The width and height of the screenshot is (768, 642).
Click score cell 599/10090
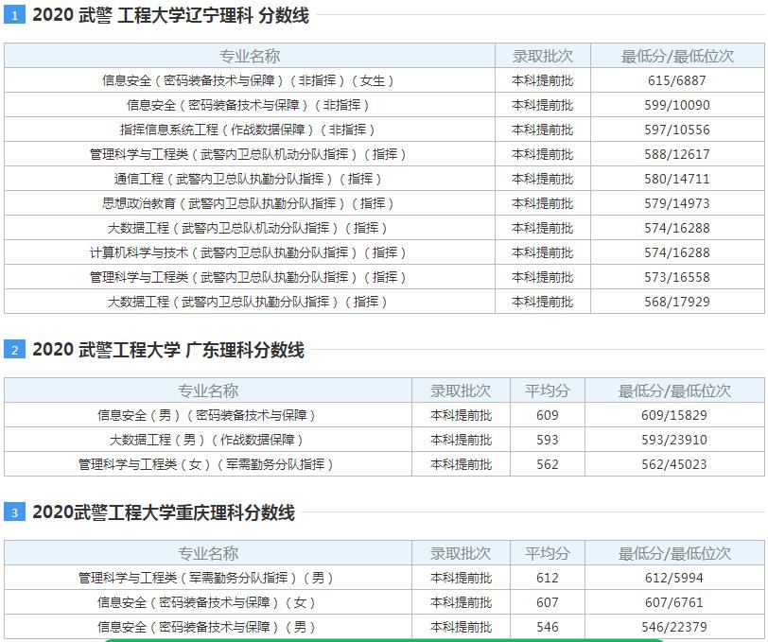pyautogui.click(x=677, y=105)
